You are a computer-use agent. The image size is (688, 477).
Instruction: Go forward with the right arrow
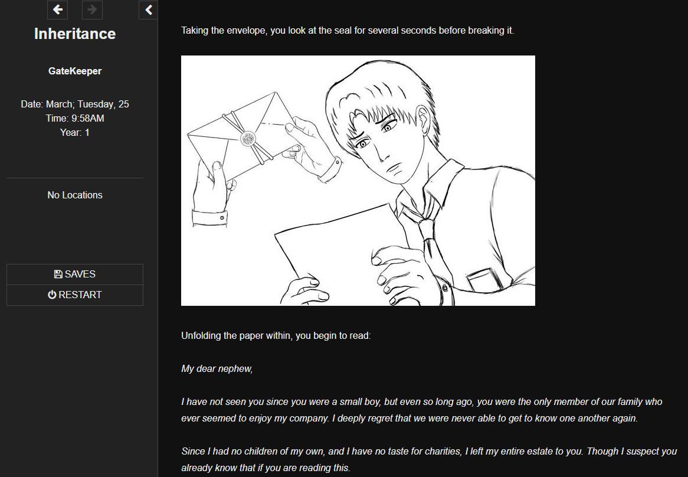[x=92, y=9]
